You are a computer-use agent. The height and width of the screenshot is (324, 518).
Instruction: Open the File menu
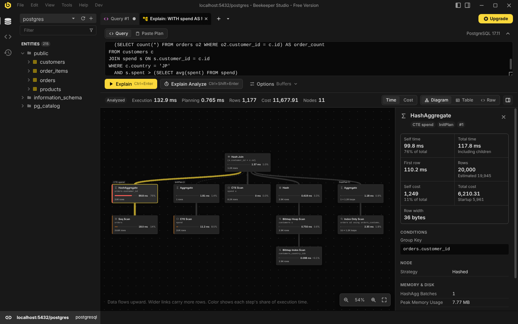21,5
